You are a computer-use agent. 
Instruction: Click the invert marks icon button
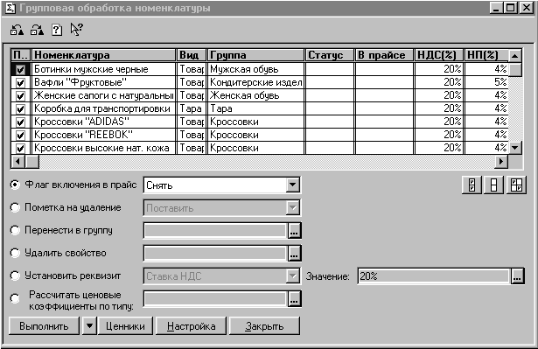(516, 185)
